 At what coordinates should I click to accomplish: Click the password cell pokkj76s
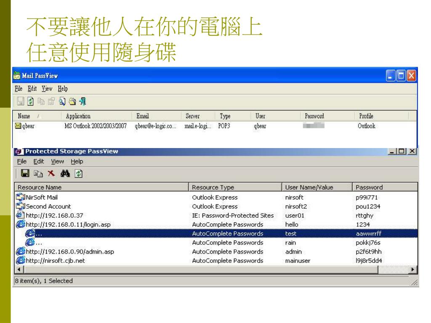pyautogui.click(x=368, y=243)
